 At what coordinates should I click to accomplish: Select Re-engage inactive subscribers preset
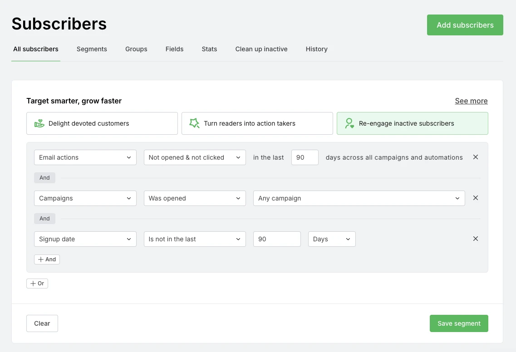pos(412,123)
